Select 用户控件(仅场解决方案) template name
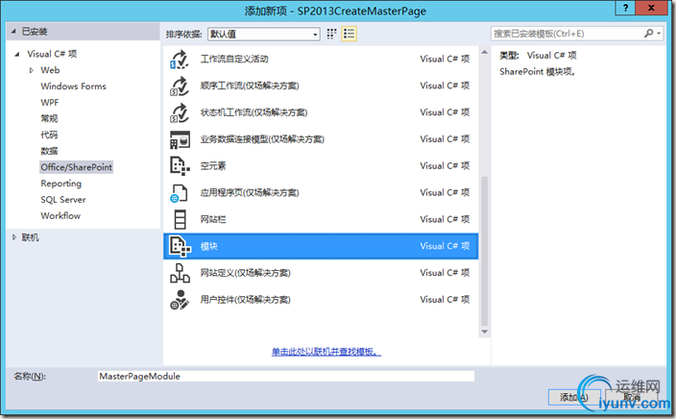 click(245, 300)
